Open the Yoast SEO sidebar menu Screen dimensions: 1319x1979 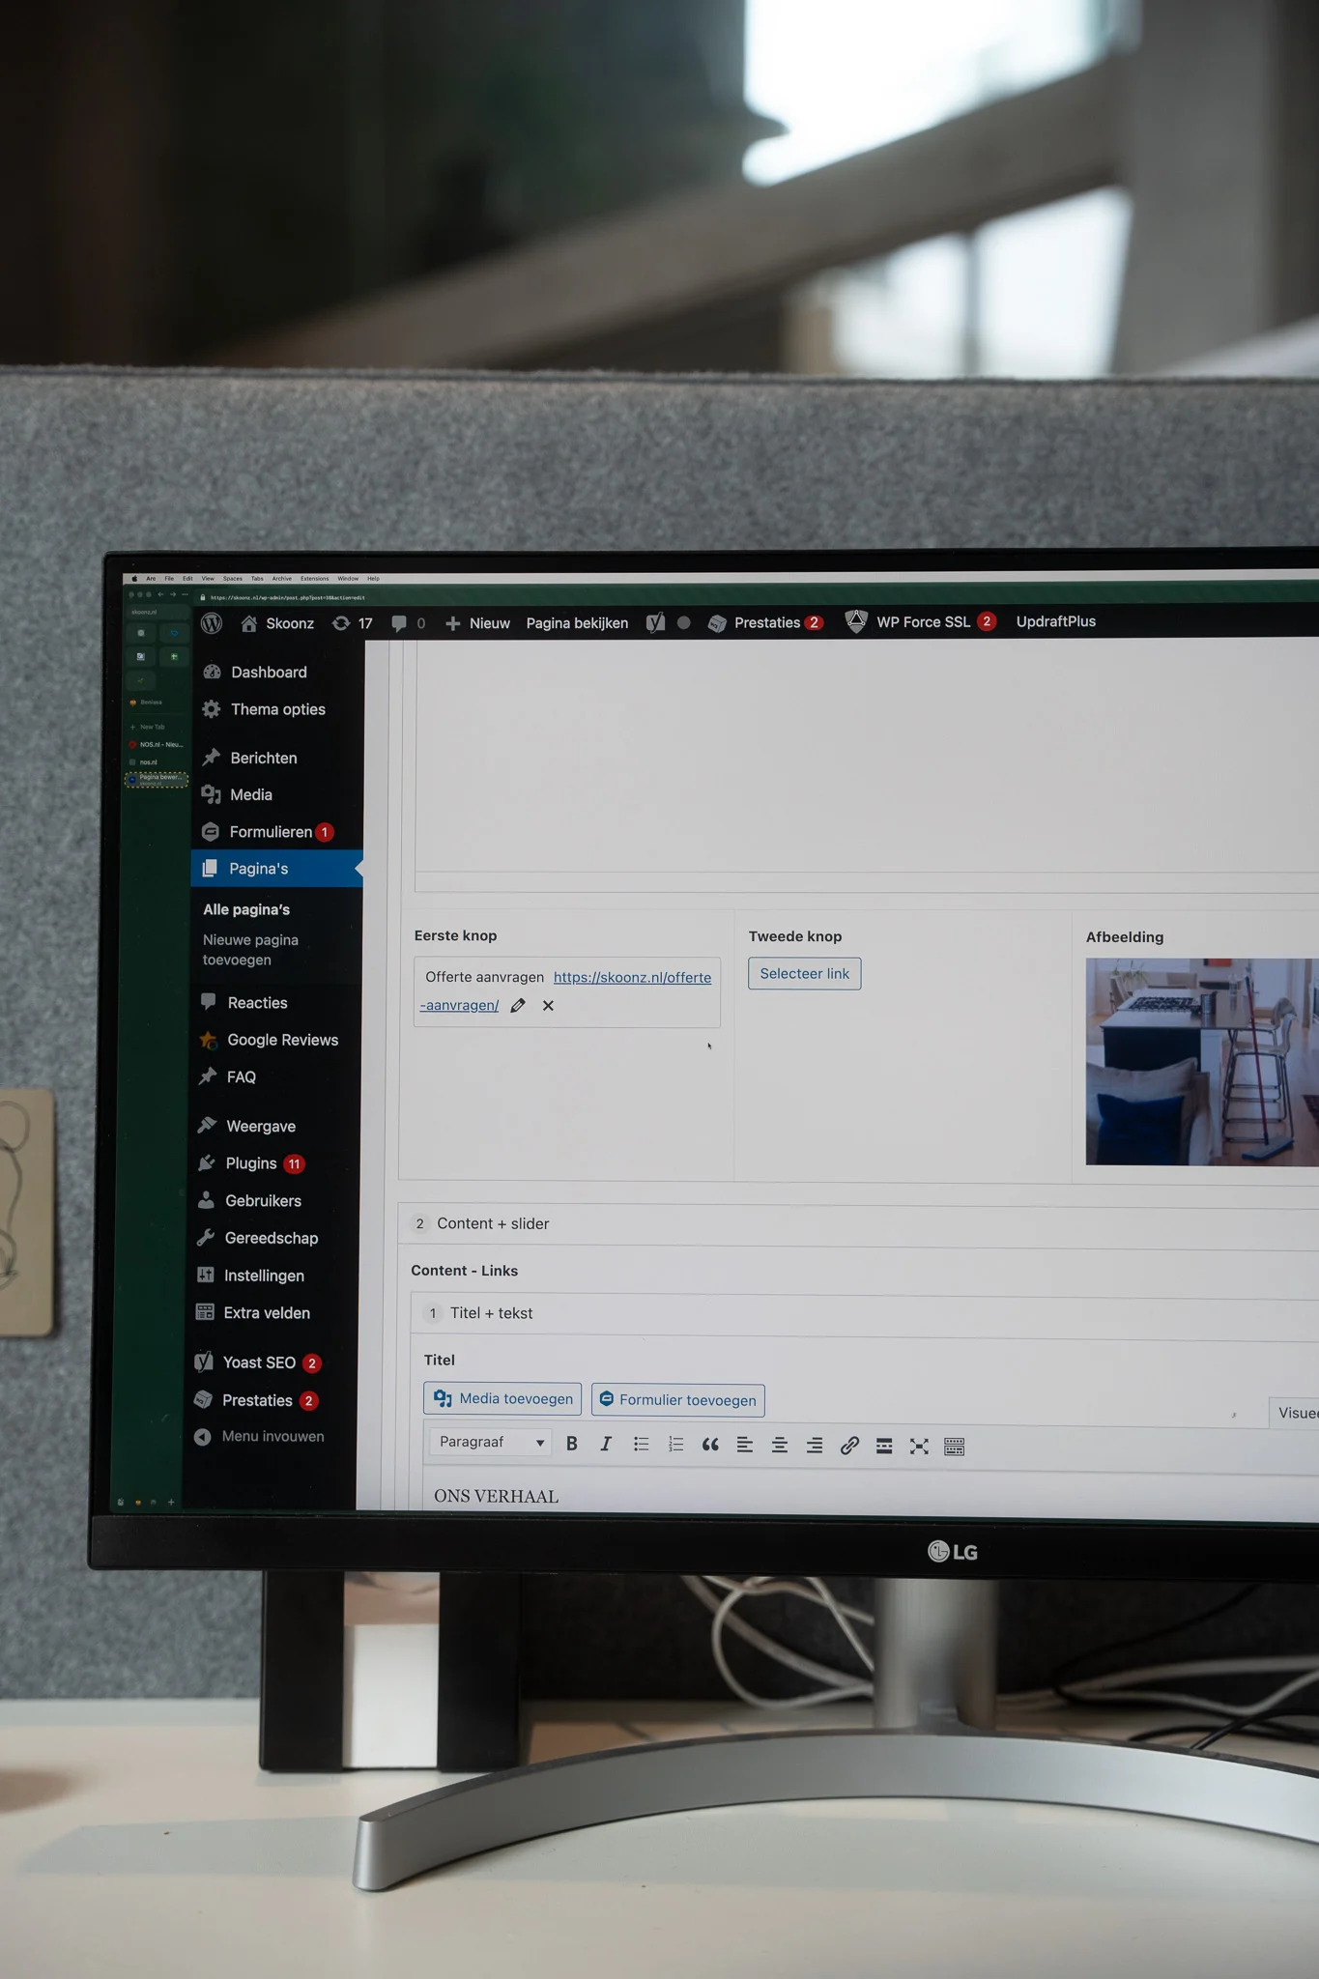[258, 1362]
